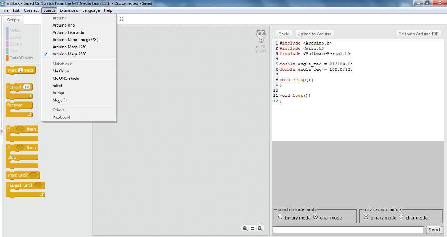447x237 pixels.
Task: Open the File menu
Action: (x=5, y=10)
